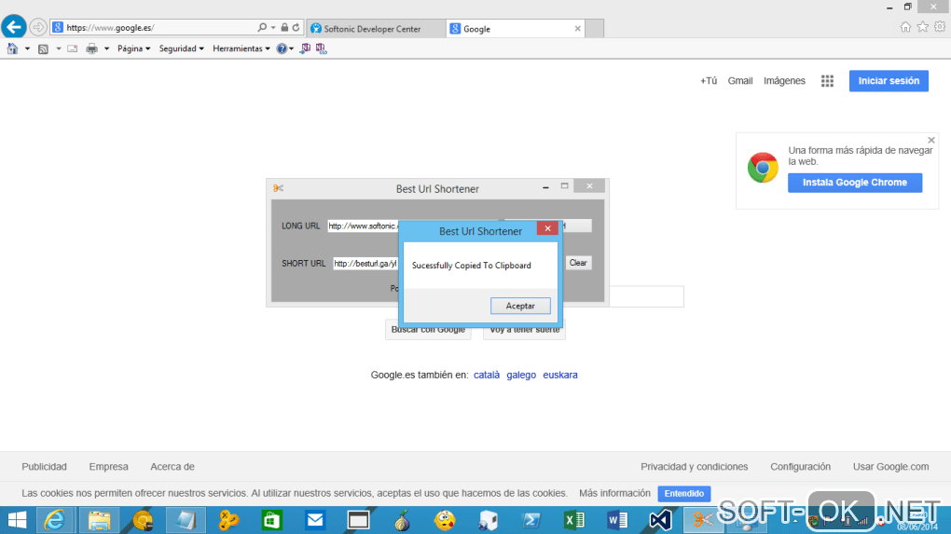
Task: Open the Mail app in taskbar
Action: click(315, 520)
